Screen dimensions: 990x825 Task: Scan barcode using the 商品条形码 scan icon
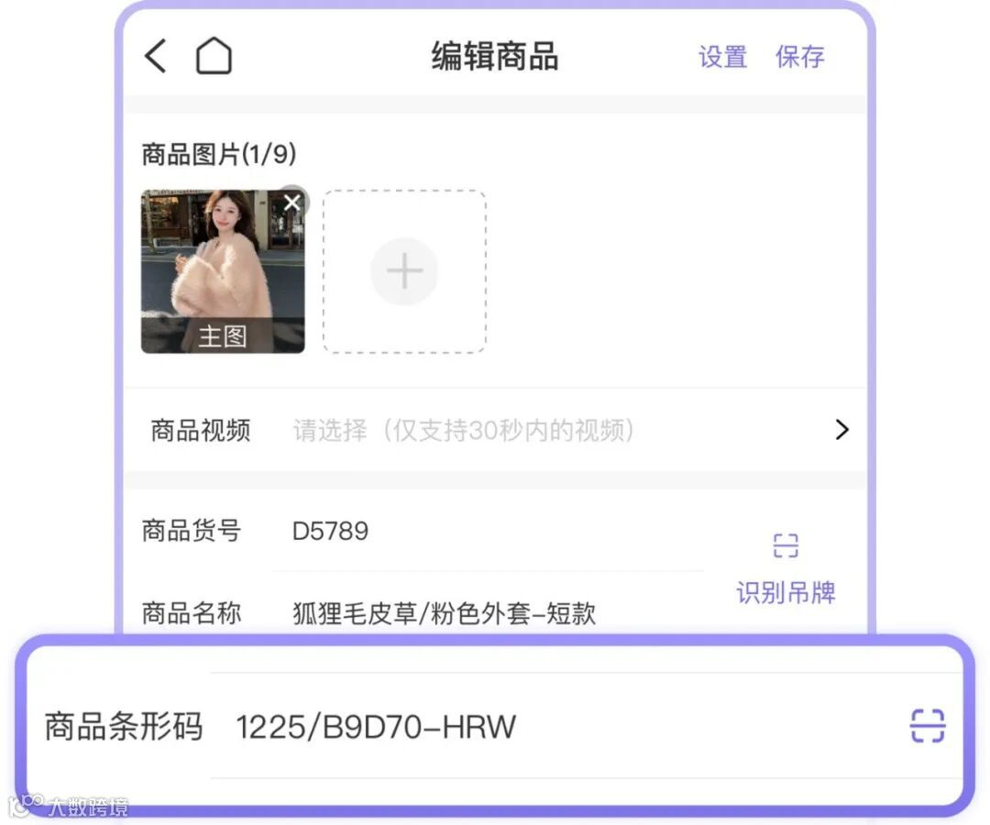point(927,725)
